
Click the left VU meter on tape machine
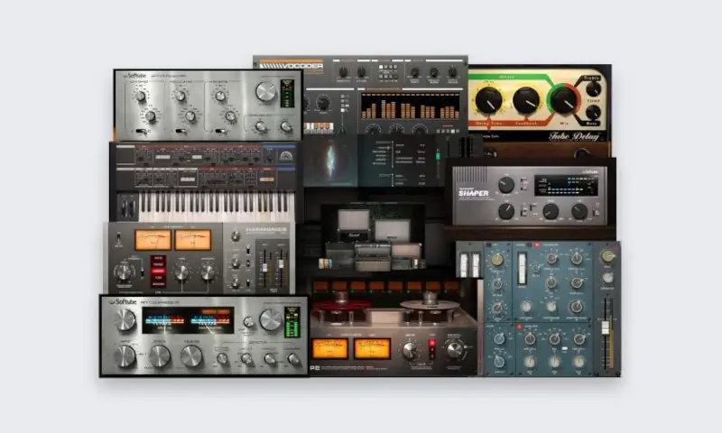coord(329,349)
